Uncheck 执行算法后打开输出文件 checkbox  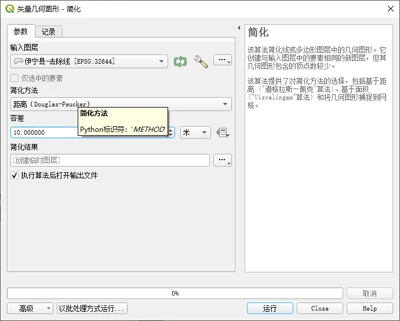point(15,175)
